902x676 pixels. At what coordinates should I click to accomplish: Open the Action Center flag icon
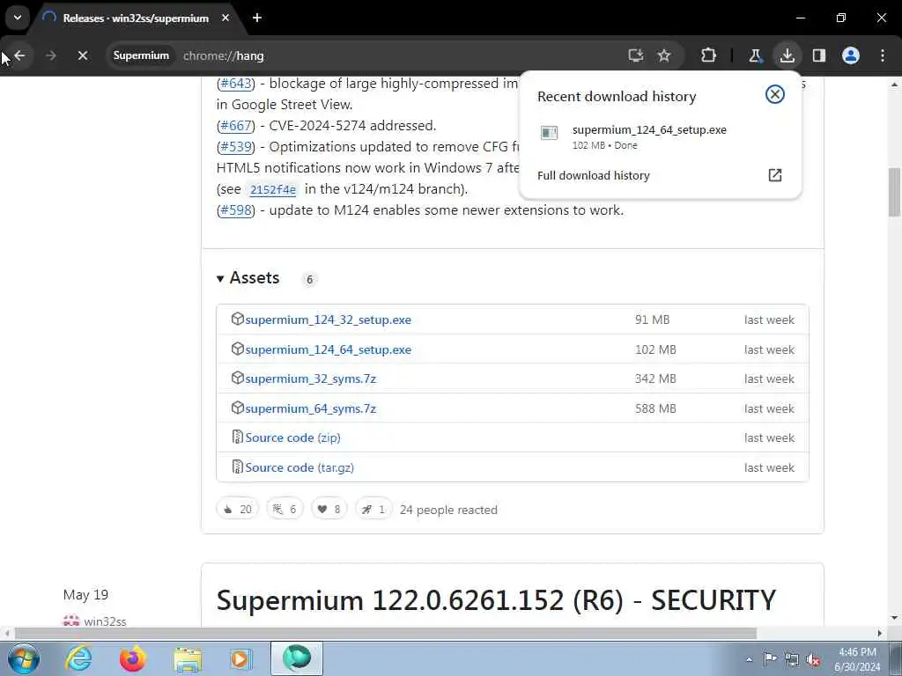[x=770, y=659]
